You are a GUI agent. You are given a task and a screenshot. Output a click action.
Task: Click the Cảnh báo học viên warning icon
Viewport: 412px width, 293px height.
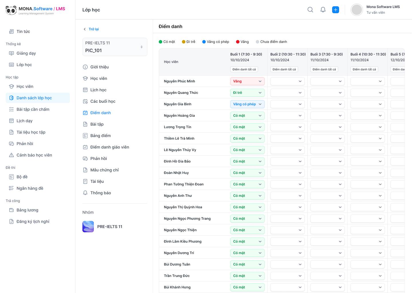(11, 155)
